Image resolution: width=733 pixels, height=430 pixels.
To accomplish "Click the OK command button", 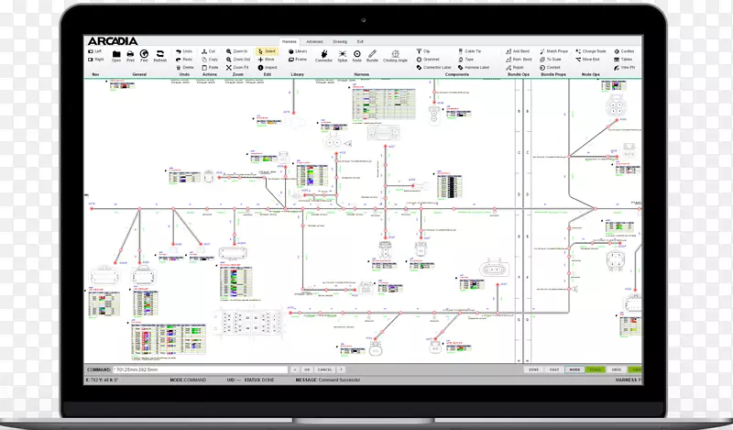I will coord(307,369).
